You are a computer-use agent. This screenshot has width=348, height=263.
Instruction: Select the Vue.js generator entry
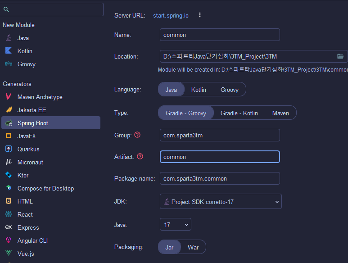(x=50, y=254)
